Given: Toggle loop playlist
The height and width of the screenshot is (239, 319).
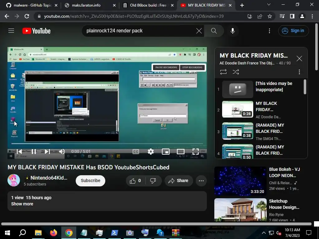Looking at the screenshot, I should pyautogui.click(x=223, y=72).
